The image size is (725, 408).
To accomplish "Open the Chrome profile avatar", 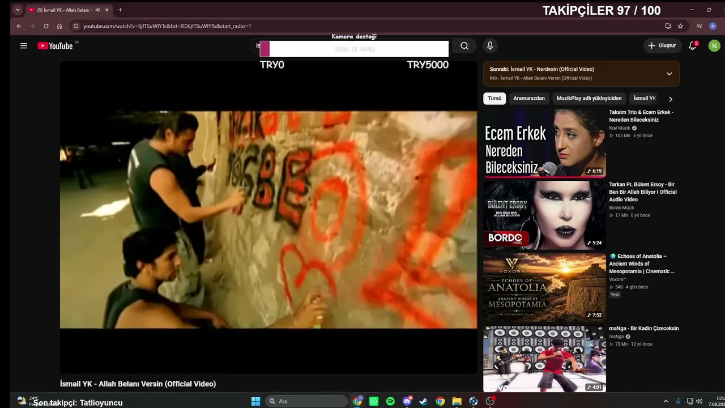I will [713, 26].
